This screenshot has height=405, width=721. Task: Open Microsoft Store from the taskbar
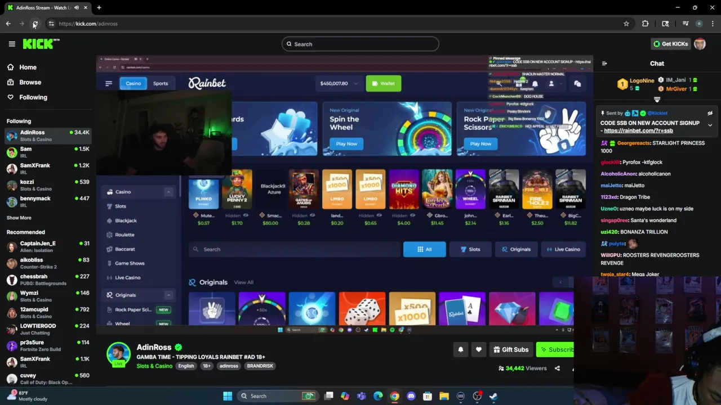click(428, 396)
